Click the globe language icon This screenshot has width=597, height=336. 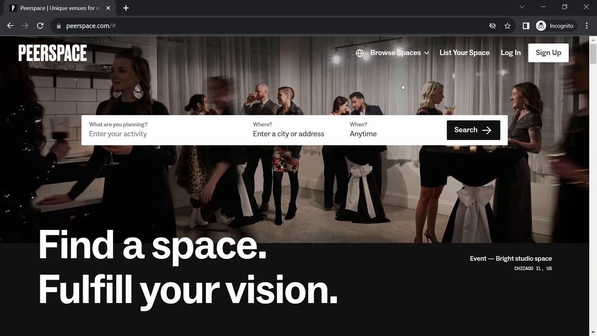tap(360, 53)
